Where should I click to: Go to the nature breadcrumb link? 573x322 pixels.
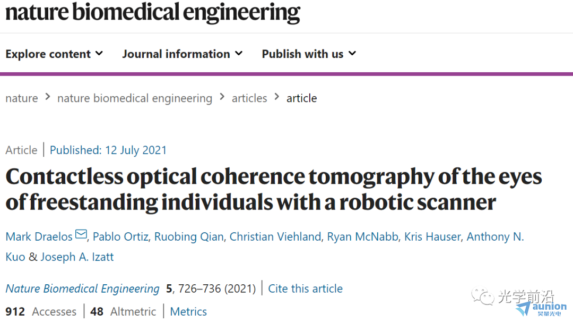pos(22,98)
